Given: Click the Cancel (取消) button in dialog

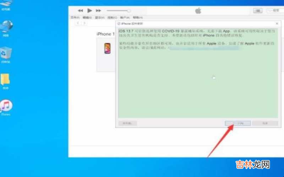Looking at the screenshot, I should pyautogui.click(x=265, y=123).
